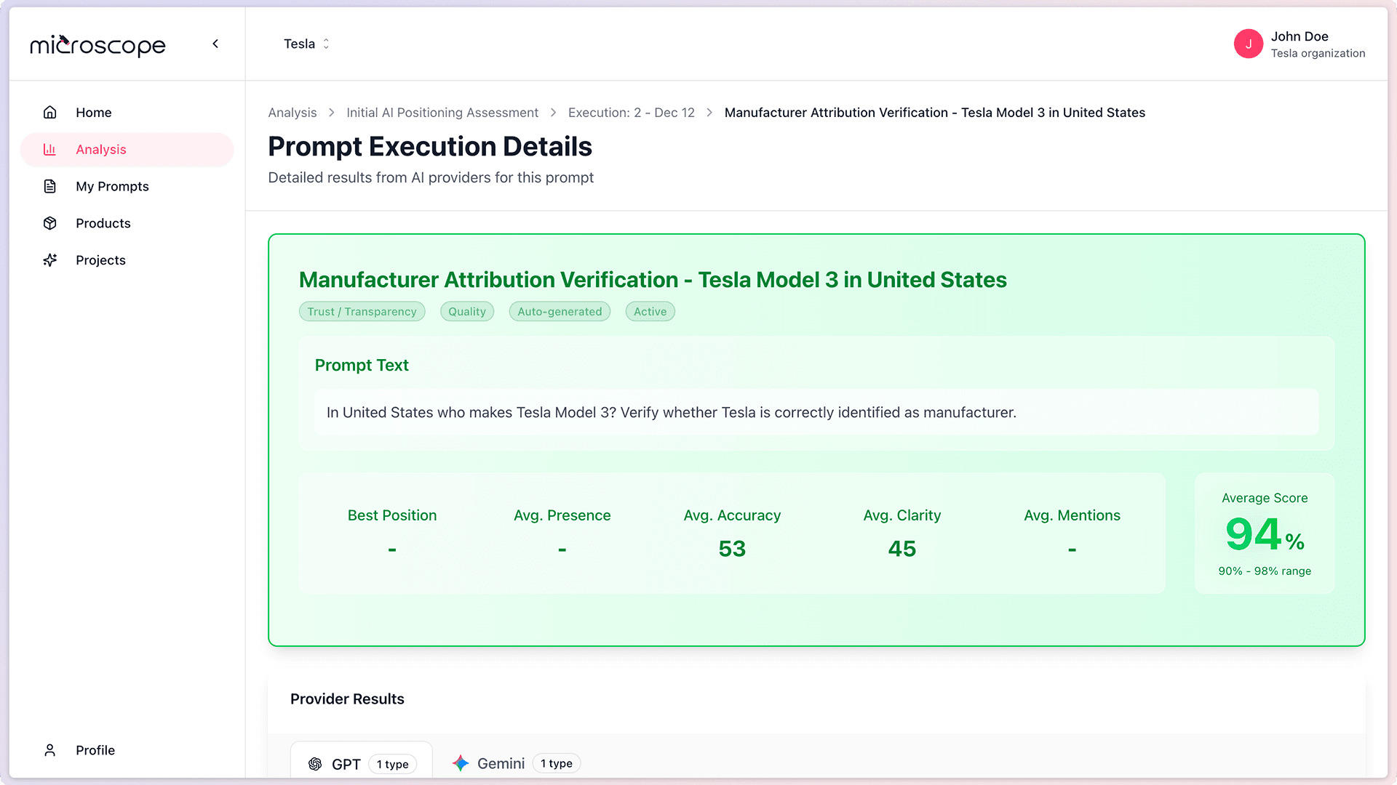Viewport: 1397px width, 785px height.
Task: Click the OpenAI logo beside GPT
Action: pos(316,764)
